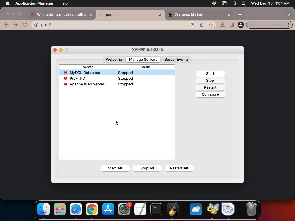Image resolution: width=295 pixels, height=221 pixels.
Task: Open Control Center in menu bar
Action: coord(244,3)
